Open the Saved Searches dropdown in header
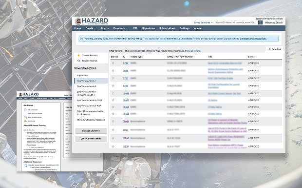This screenshot has height=188, width=302. pyautogui.click(x=203, y=22)
